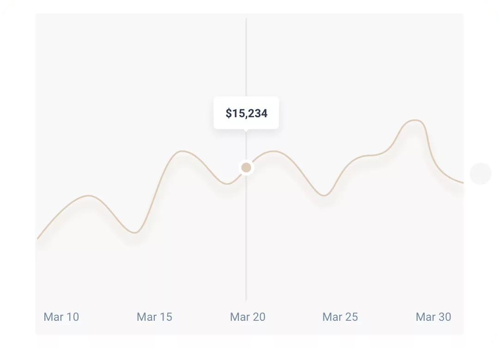Click the line peak between Mar 15 and Mar 20
The width and height of the screenshot is (499, 348).
tap(183, 151)
